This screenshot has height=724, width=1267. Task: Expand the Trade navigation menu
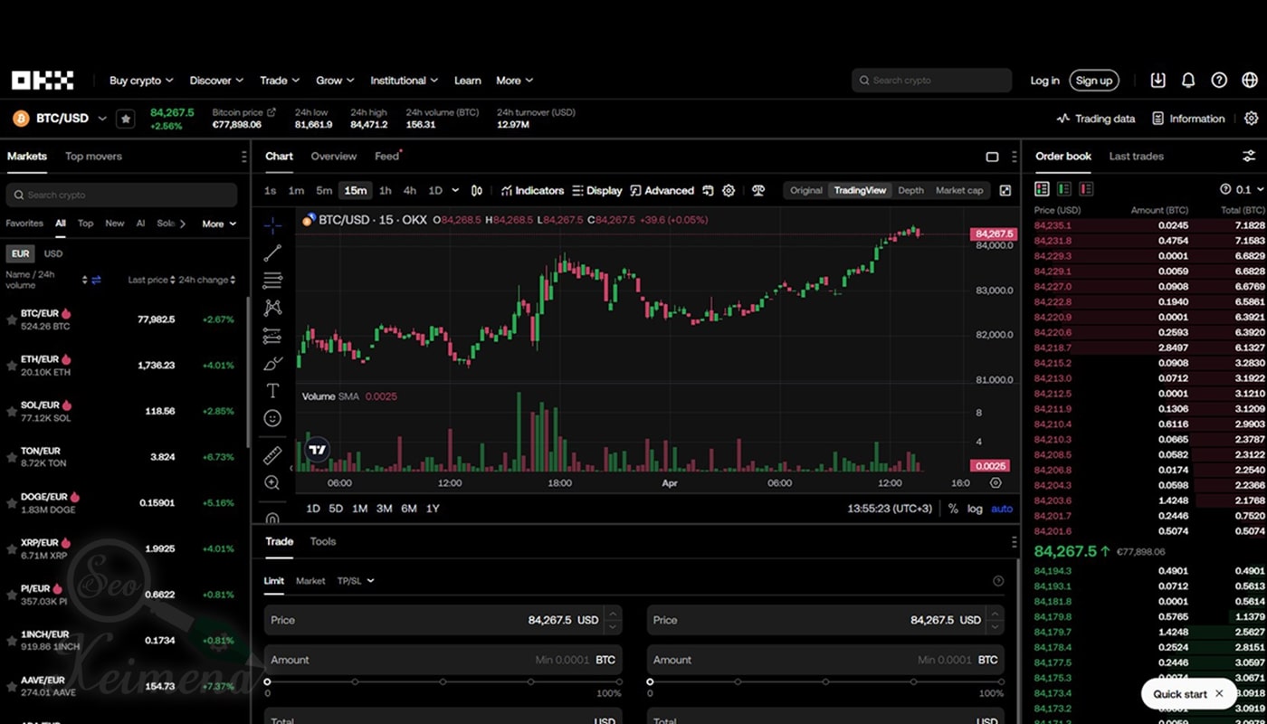pyautogui.click(x=280, y=81)
